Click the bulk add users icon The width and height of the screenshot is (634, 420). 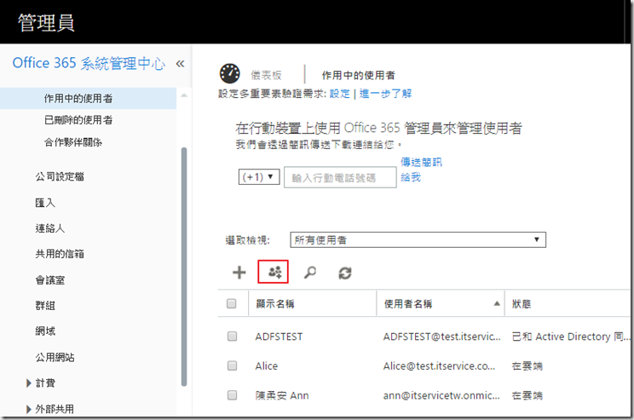point(274,273)
